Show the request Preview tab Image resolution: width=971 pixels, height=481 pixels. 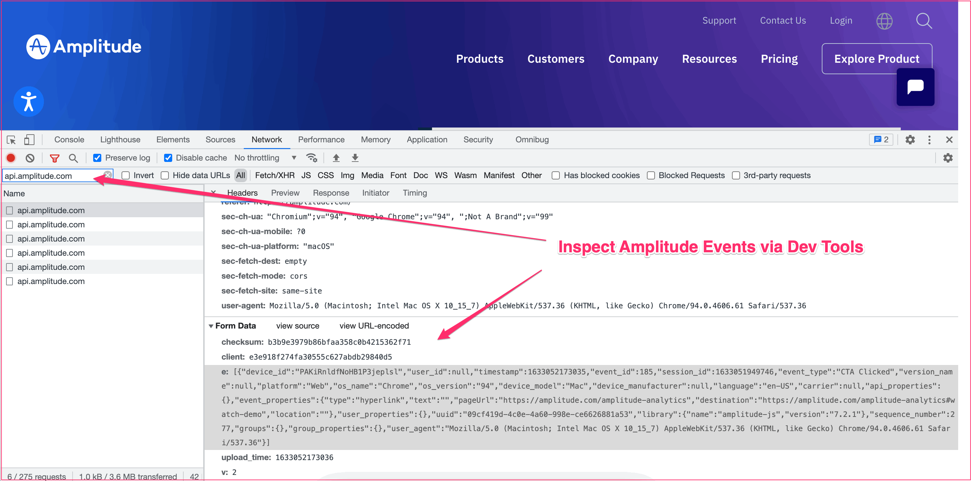(285, 193)
